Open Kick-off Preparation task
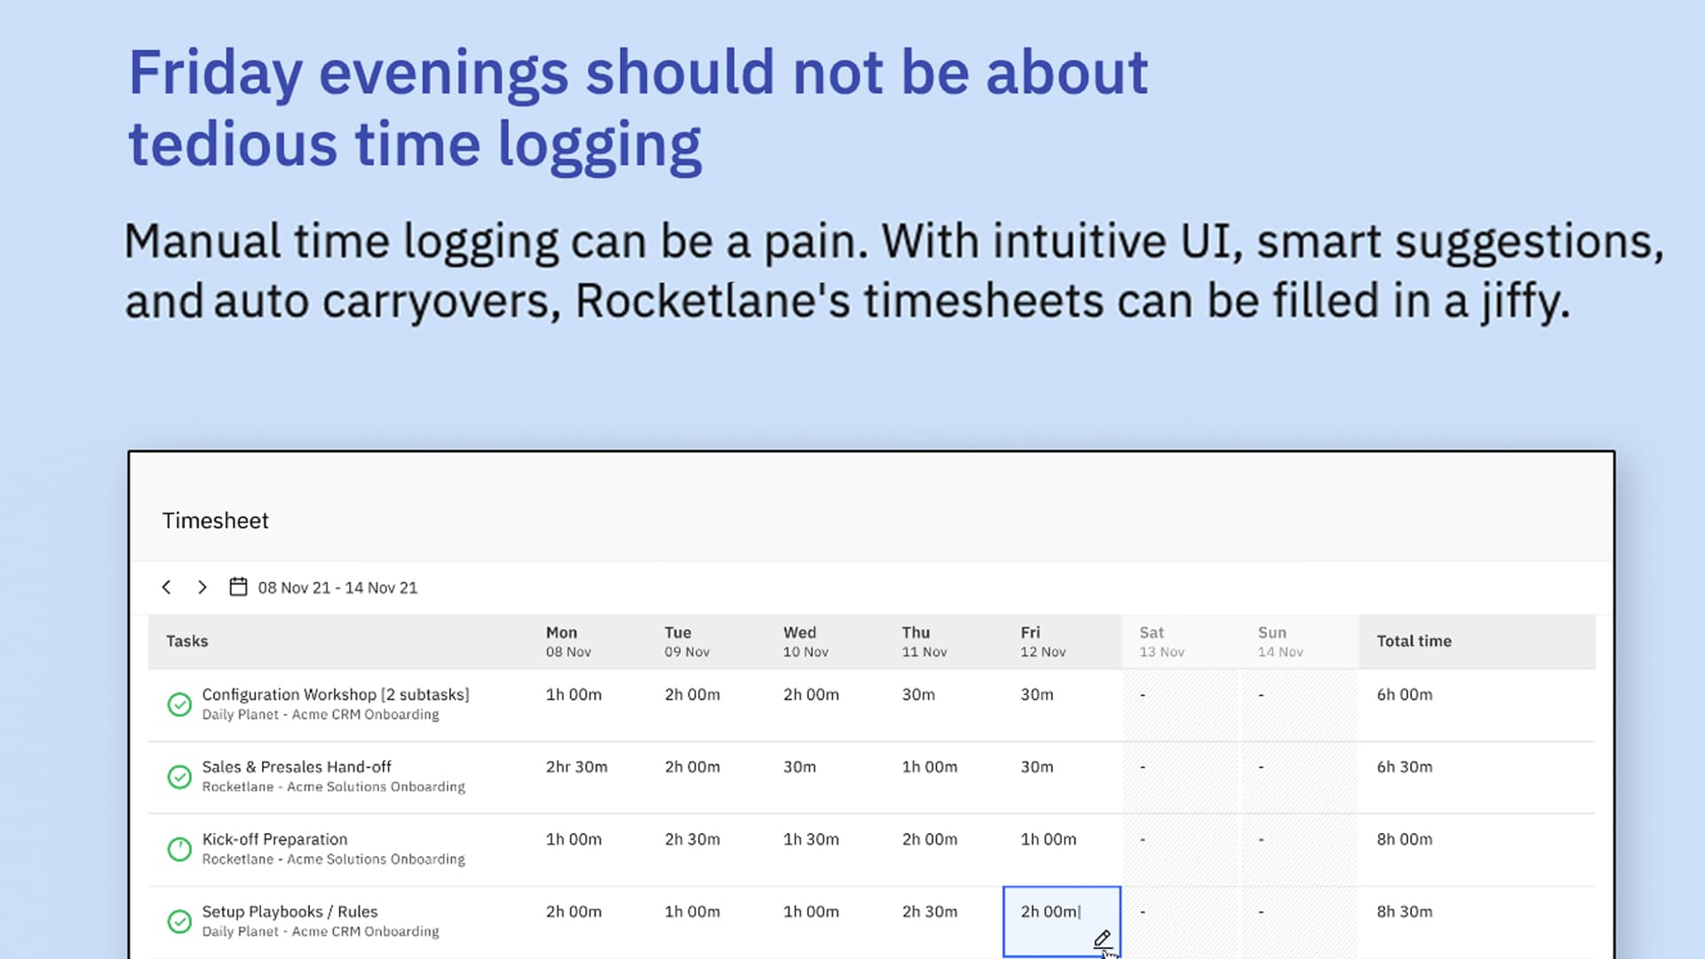This screenshot has width=1705, height=959. 274,839
